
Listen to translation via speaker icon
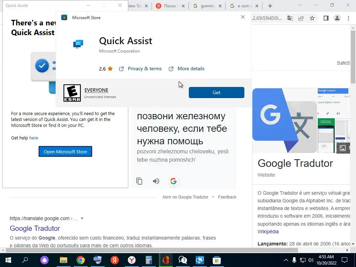pyautogui.click(x=156, y=181)
